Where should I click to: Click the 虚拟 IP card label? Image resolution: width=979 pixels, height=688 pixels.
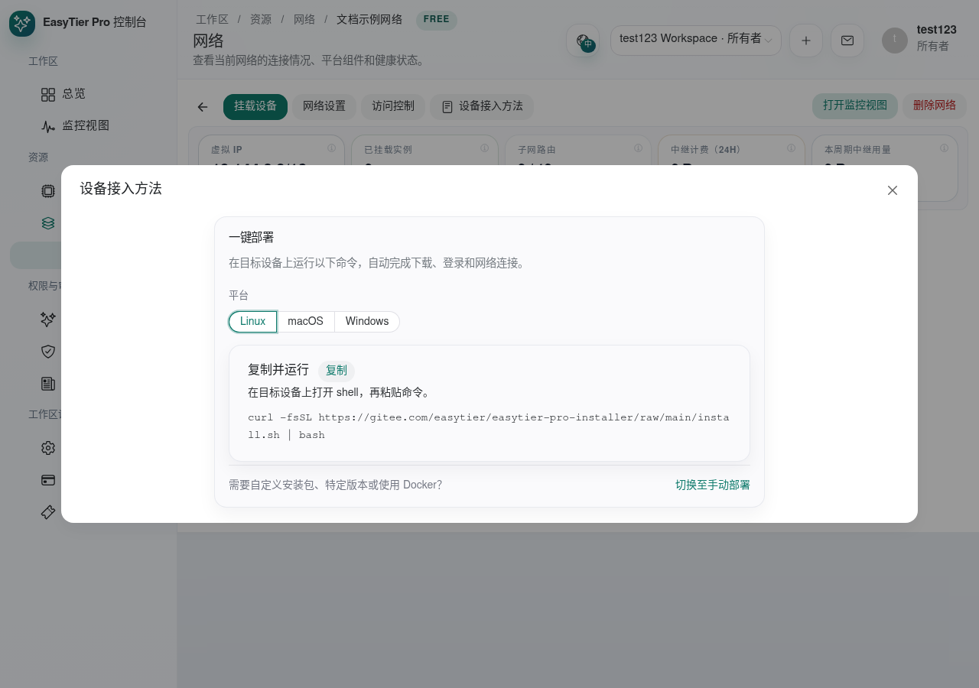point(226,150)
